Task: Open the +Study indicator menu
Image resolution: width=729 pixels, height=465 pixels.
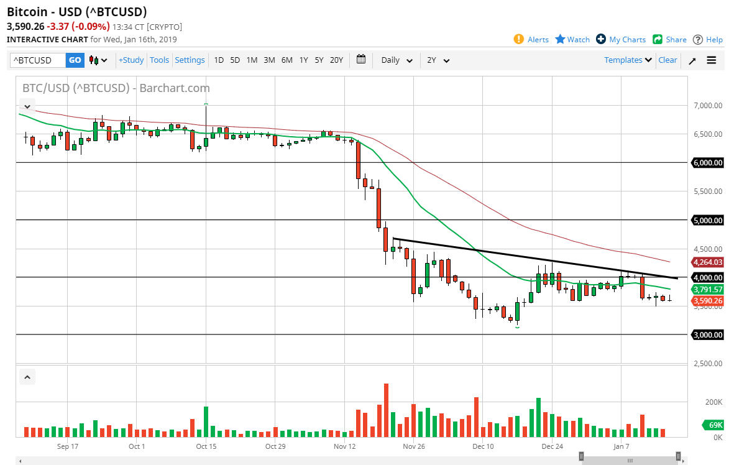Action: 131,60
